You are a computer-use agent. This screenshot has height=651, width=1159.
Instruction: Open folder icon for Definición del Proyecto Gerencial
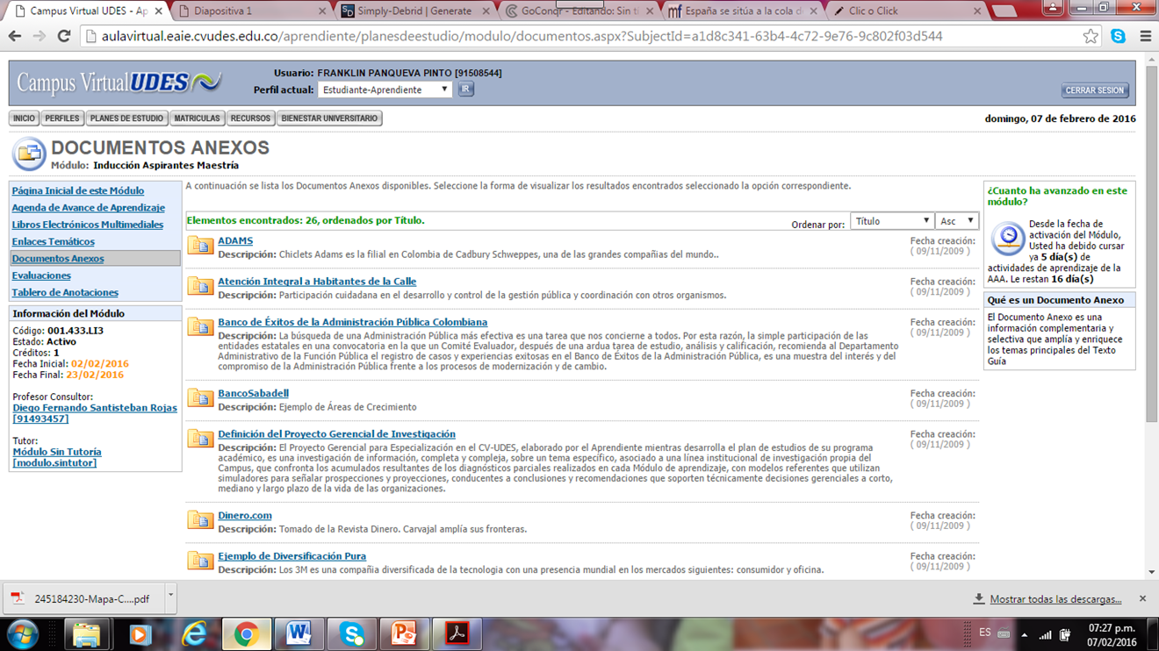click(200, 439)
